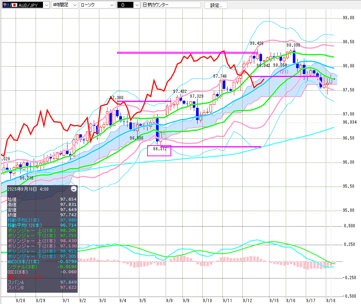Screen dimensions: 361x304
Task: Click the 移動平均(126本) row in data panel
Action: pos(24,225)
